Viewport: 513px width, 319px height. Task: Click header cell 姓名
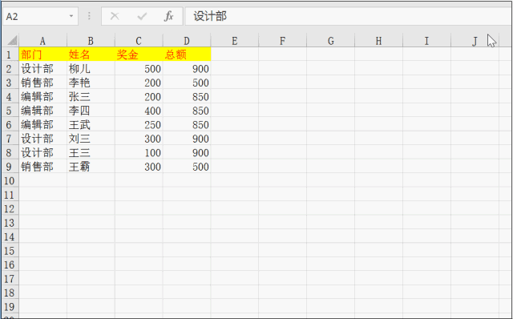91,55
